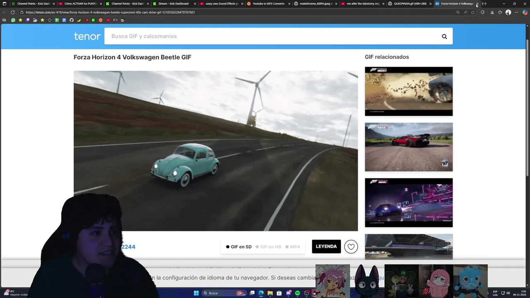Open Microsoft Store from the taskbar

click(x=279, y=293)
